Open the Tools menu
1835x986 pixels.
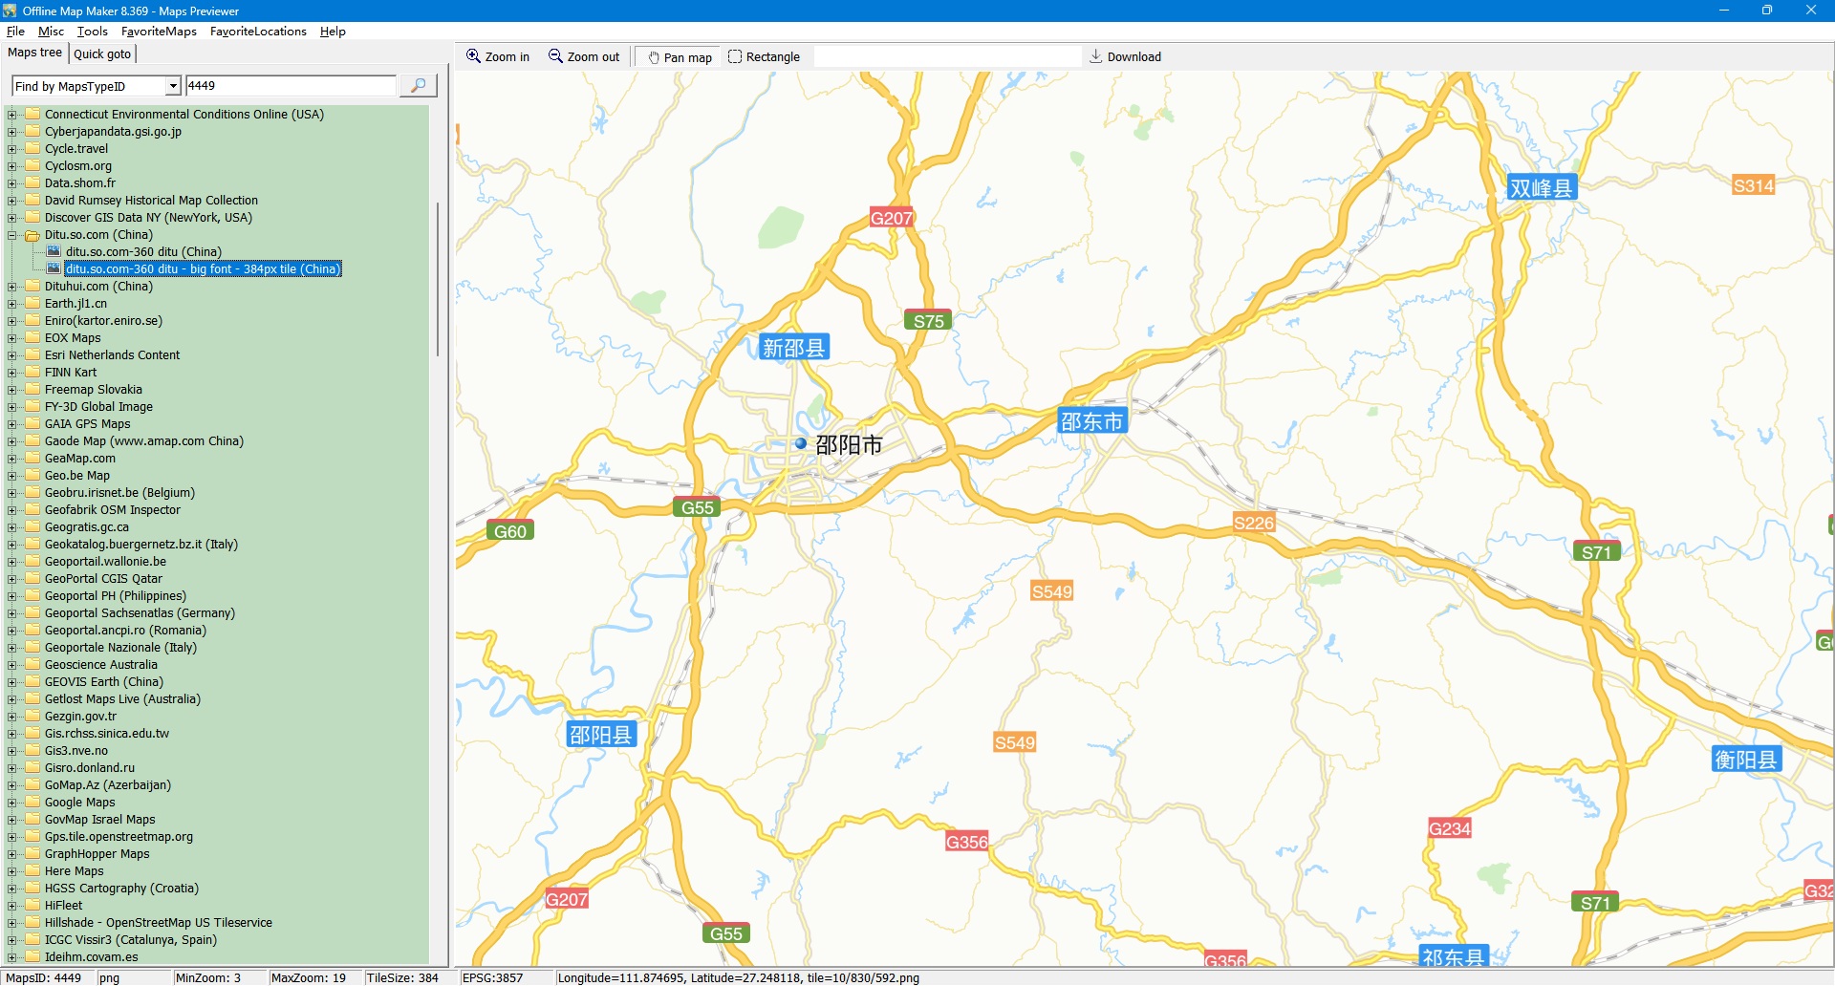92,32
